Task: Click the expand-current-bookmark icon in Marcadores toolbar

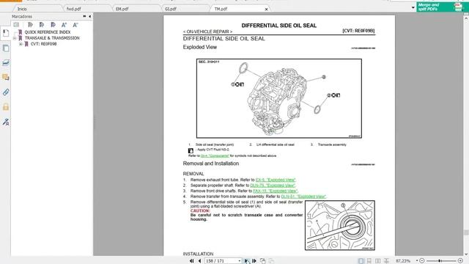Action: (x=16, y=25)
